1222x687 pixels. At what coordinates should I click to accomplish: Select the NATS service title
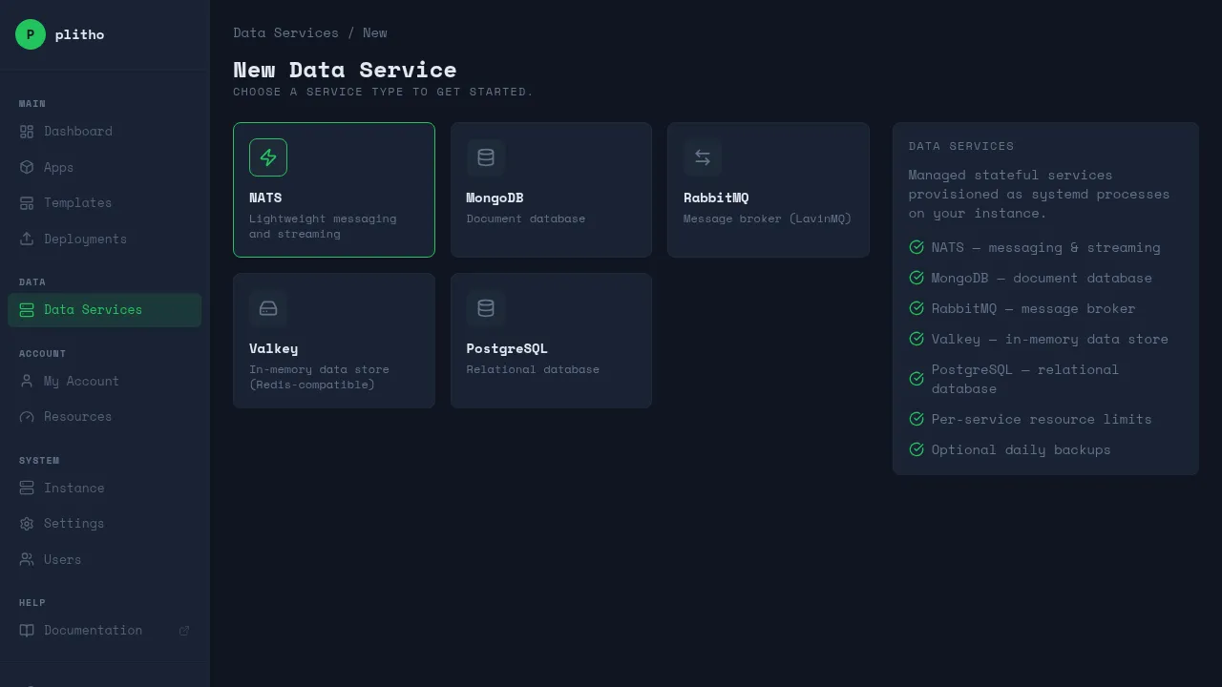tap(265, 198)
